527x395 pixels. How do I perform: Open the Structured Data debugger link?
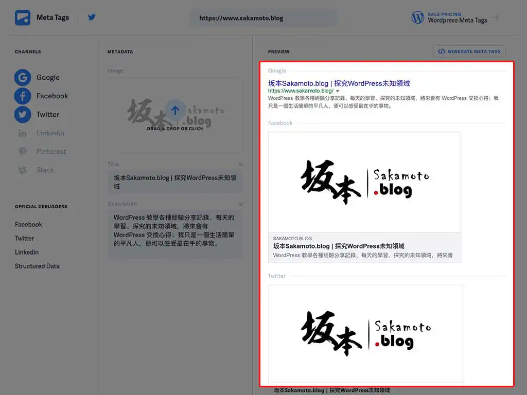click(37, 266)
